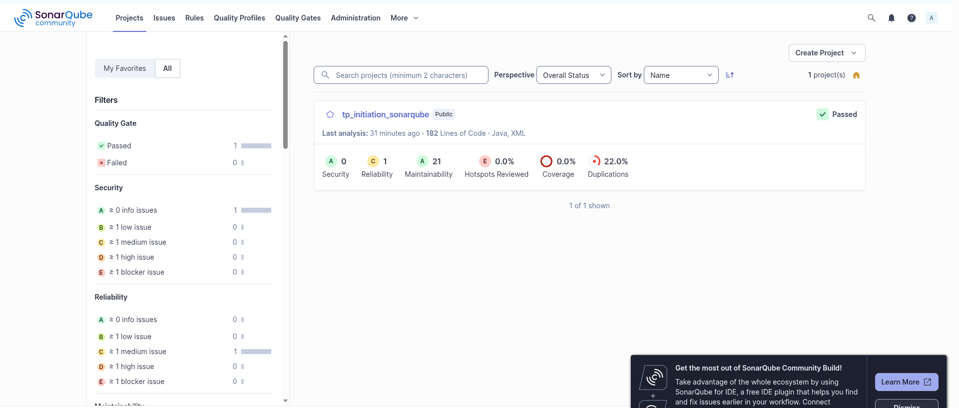
Task: Switch to My Favorites projects
Action: (x=125, y=68)
